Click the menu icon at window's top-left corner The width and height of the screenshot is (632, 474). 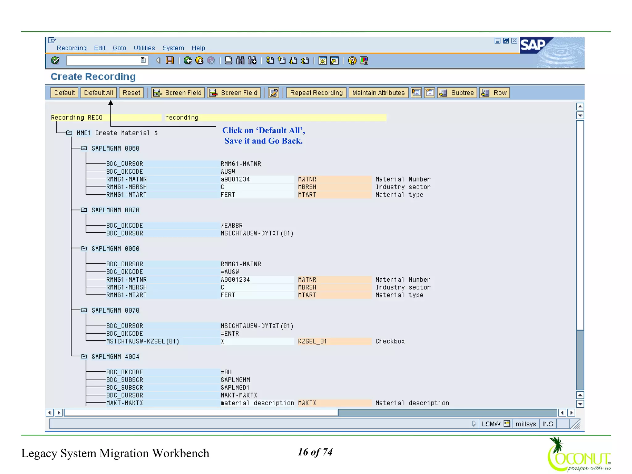[x=52, y=40]
